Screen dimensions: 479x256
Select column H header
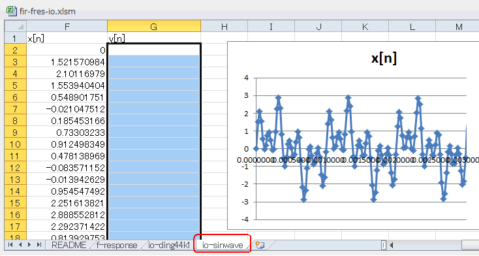click(224, 27)
